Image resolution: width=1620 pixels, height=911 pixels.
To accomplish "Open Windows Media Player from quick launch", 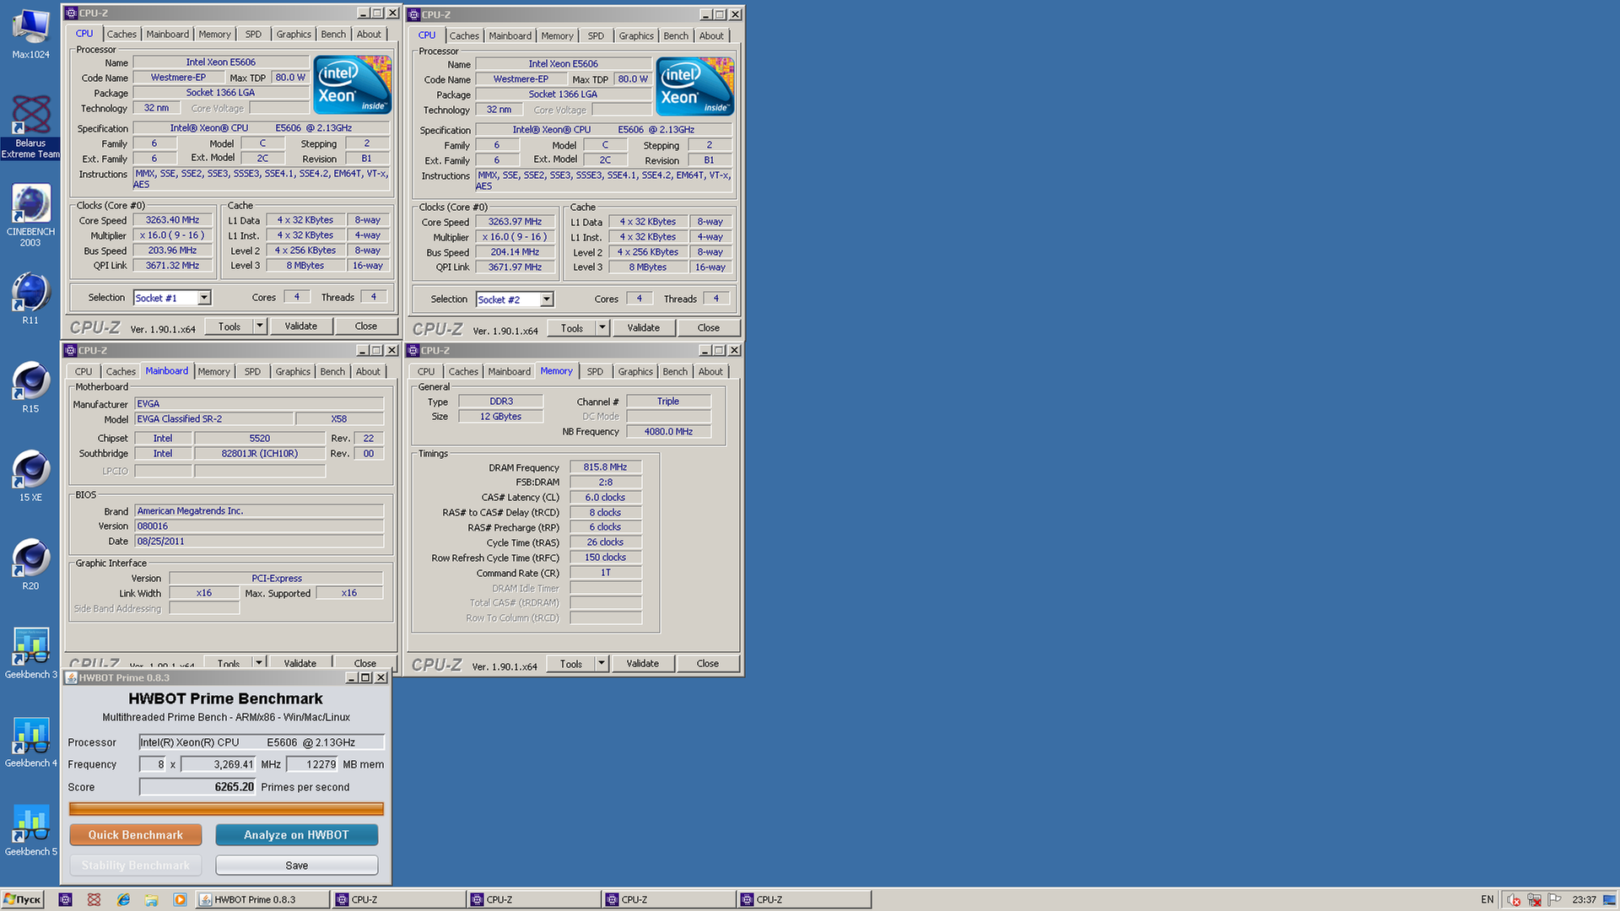I will [180, 899].
